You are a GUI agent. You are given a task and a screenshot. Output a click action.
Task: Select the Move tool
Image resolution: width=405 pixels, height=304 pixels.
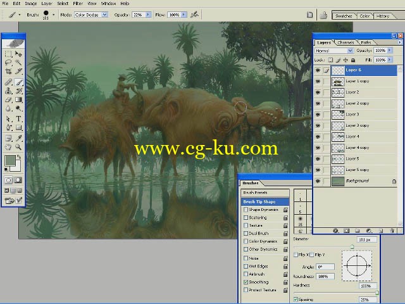tap(18, 54)
